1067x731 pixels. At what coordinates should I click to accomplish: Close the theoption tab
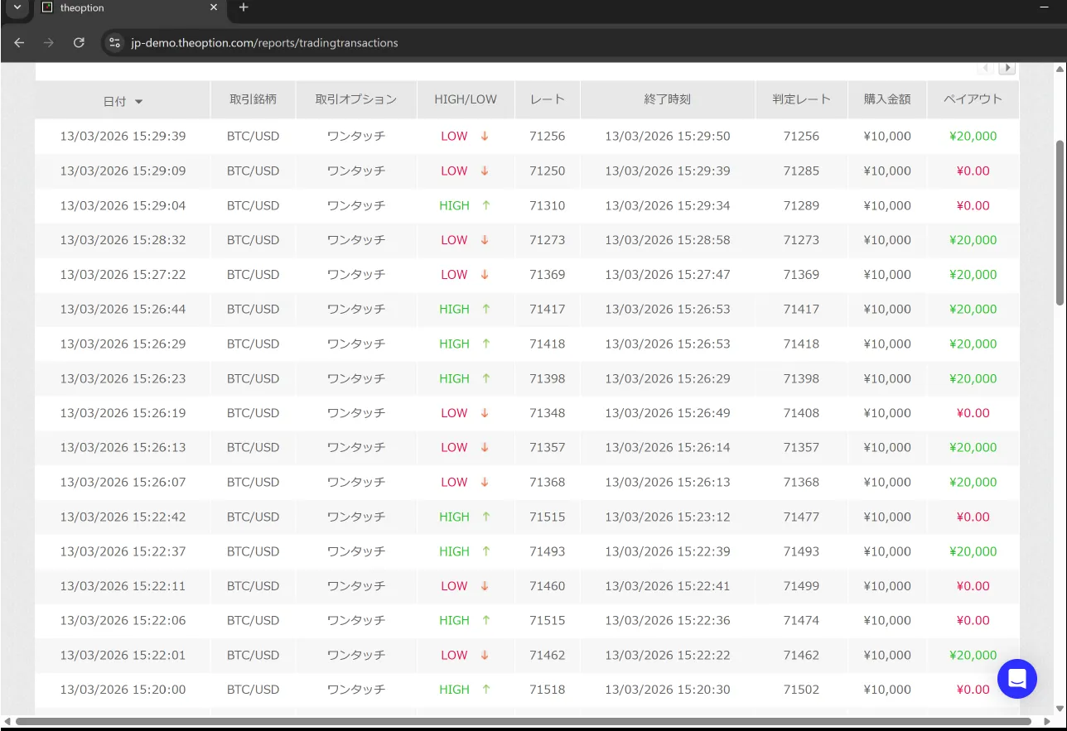coord(214,7)
